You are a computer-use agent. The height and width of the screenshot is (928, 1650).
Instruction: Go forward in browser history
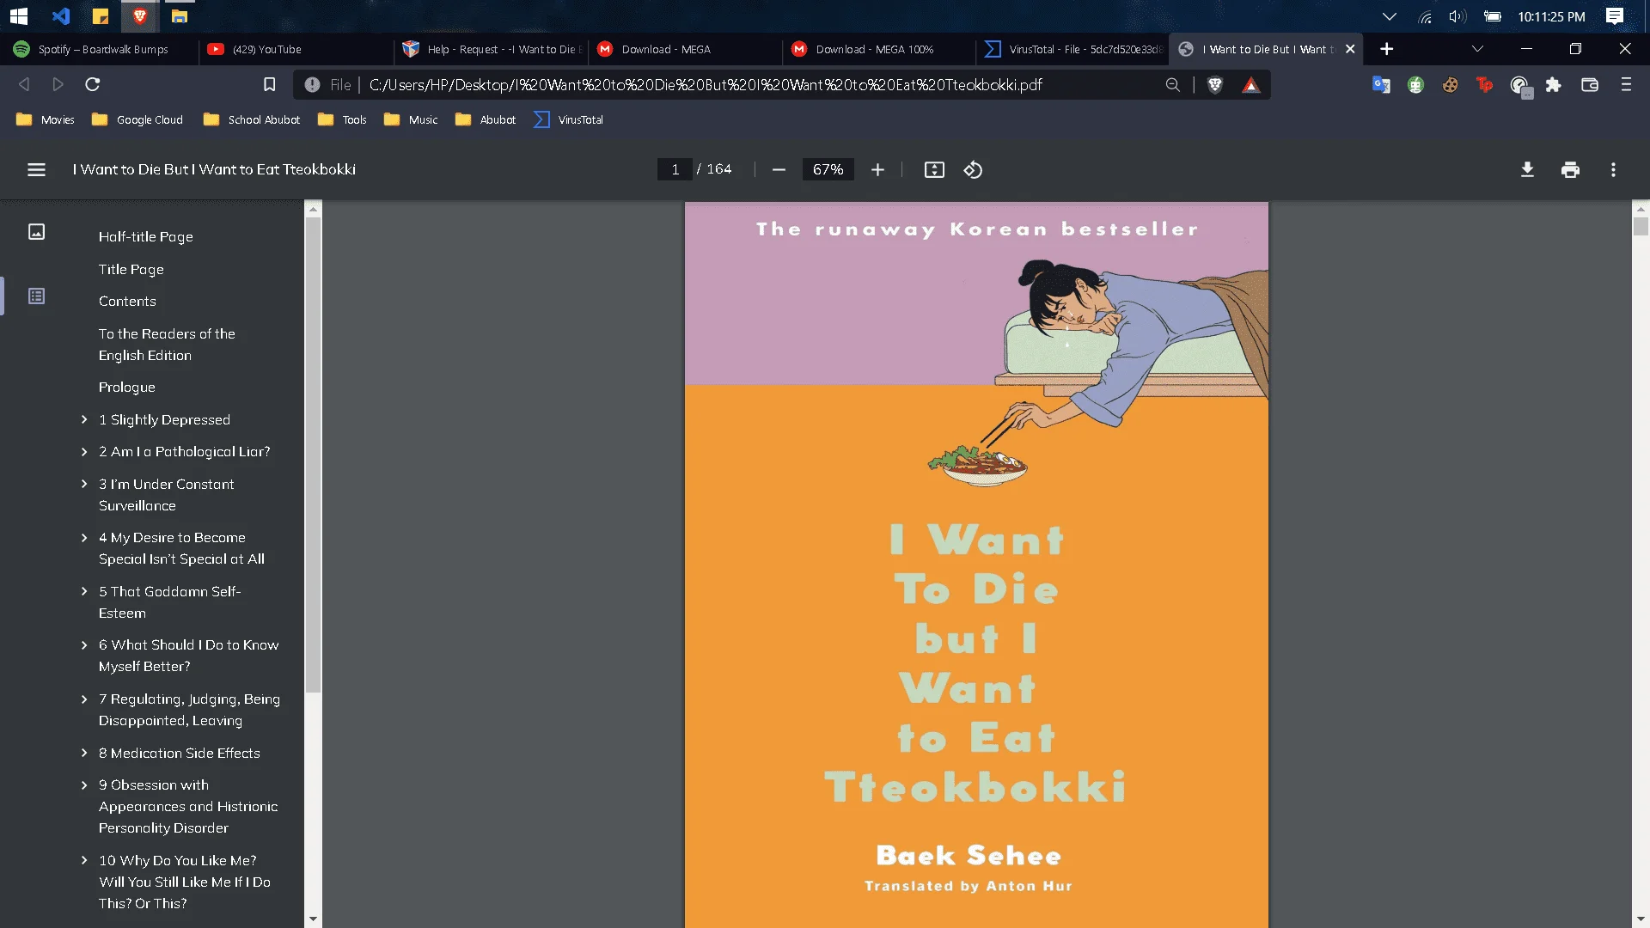tap(58, 84)
